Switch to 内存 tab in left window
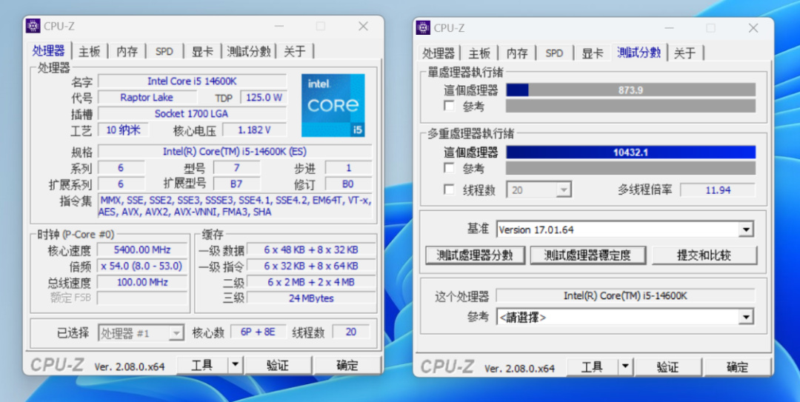This screenshot has height=402, width=800. click(x=127, y=52)
